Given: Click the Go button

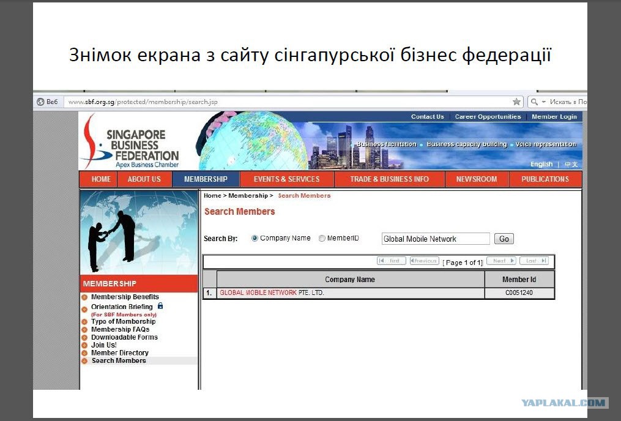Looking at the screenshot, I should click(x=504, y=239).
